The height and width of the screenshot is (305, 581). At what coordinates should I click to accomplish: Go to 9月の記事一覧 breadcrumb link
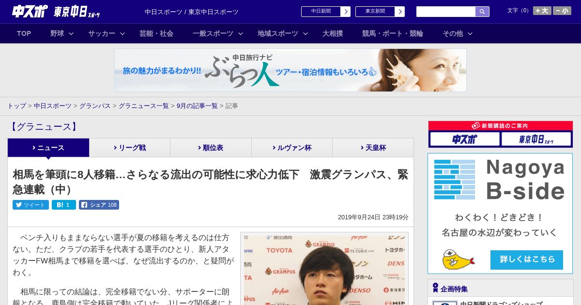click(197, 106)
